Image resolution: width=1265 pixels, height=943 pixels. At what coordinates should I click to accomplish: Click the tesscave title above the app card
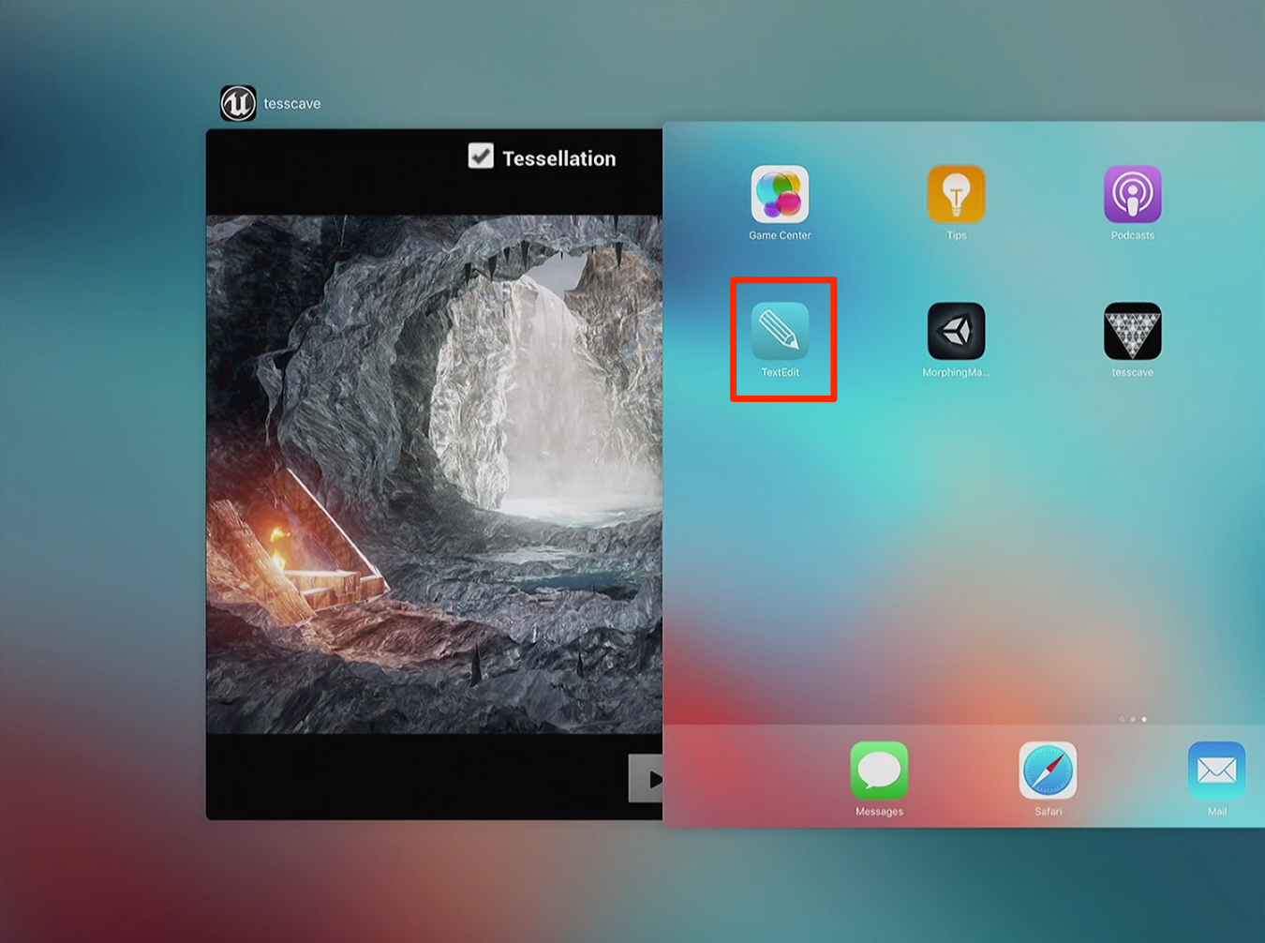pyautogui.click(x=292, y=103)
